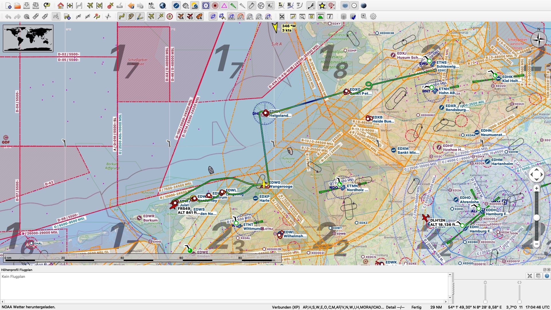Click elevation profile horizontal zoom slider
Screen dimensions: 551x310
pyautogui.click(x=519, y=302)
